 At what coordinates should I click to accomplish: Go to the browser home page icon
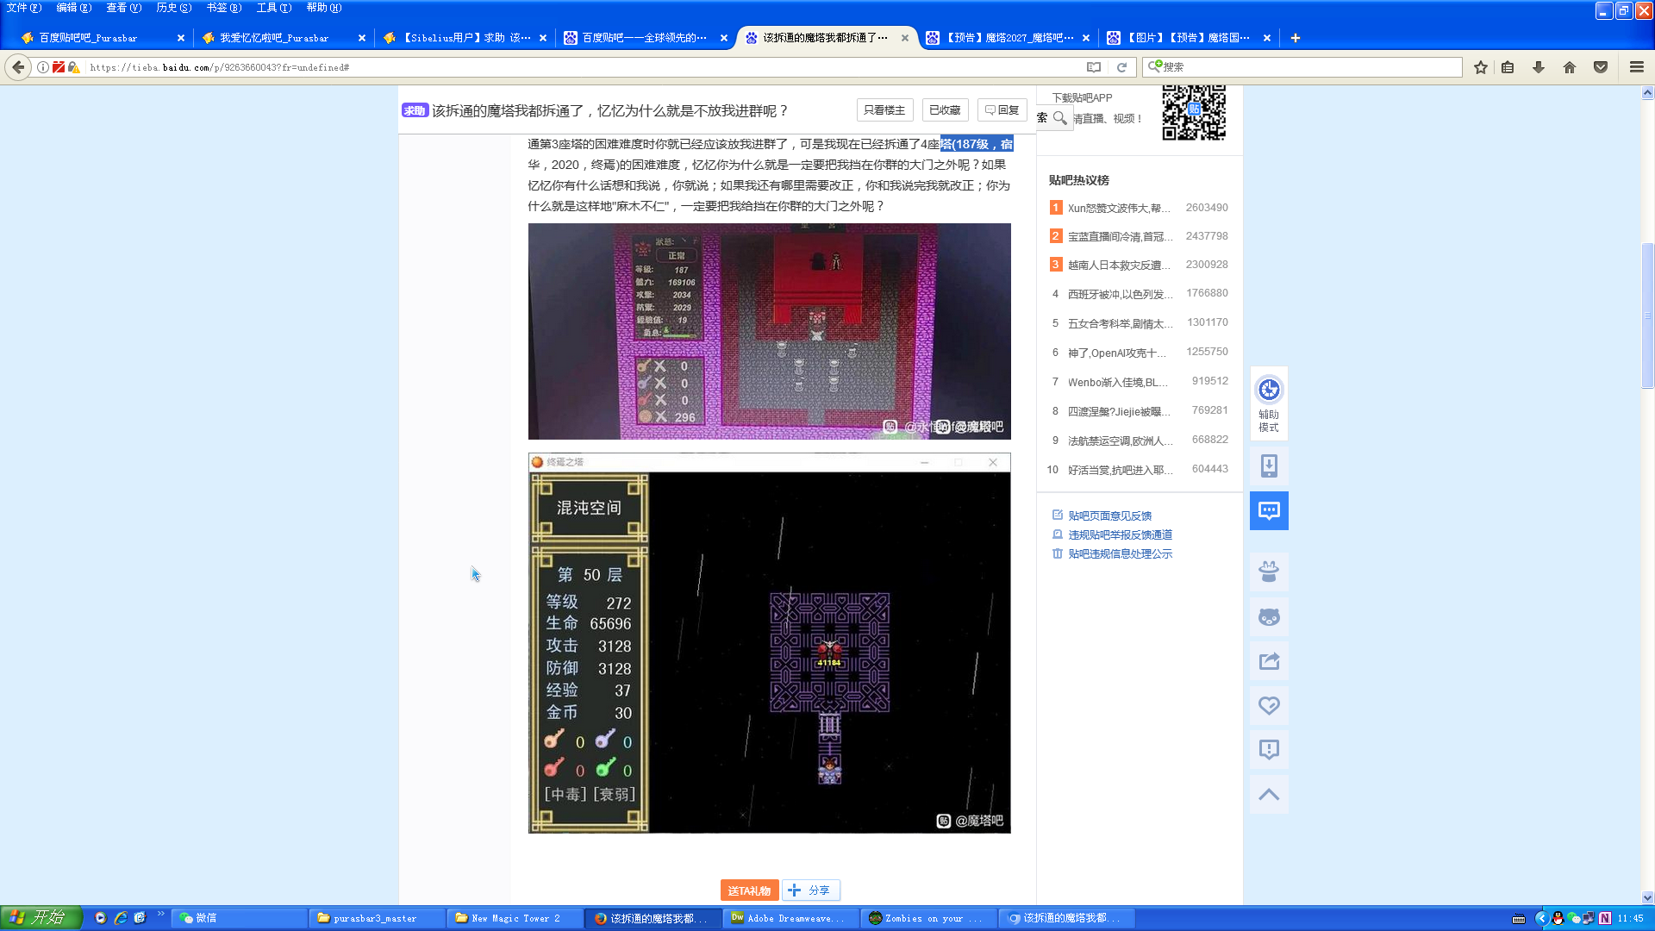(x=1570, y=67)
